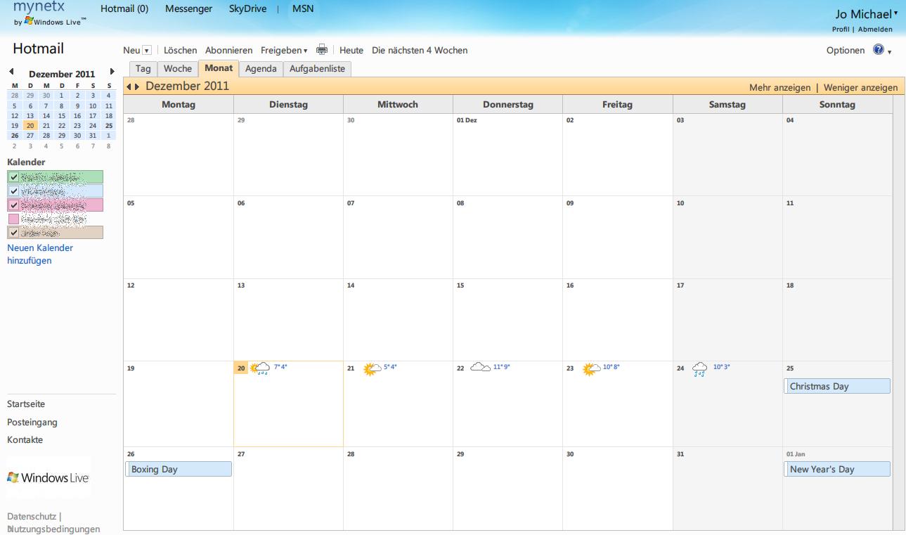Click Neuen Kalender hinzufügen link
The height and width of the screenshot is (535, 906).
pos(40,254)
